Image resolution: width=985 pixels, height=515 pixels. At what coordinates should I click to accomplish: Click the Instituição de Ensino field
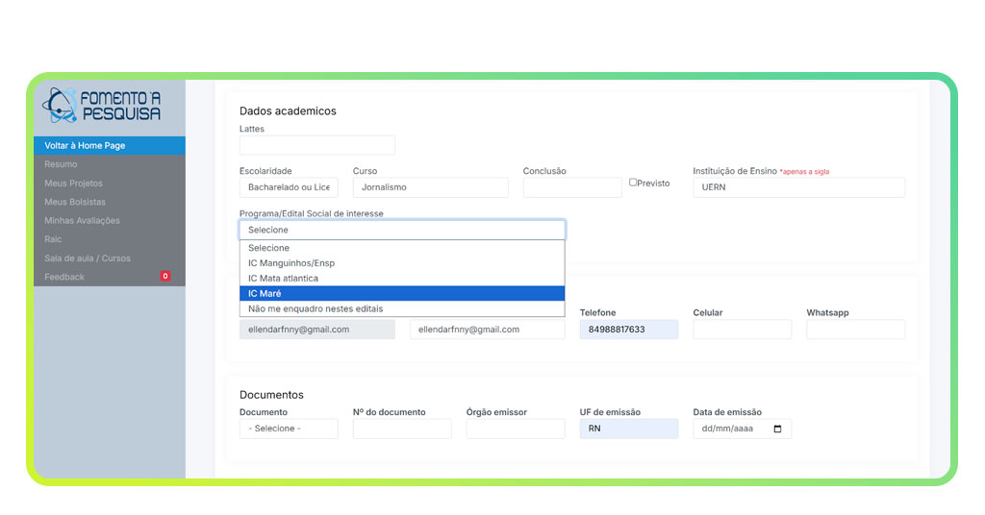[x=798, y=187]
